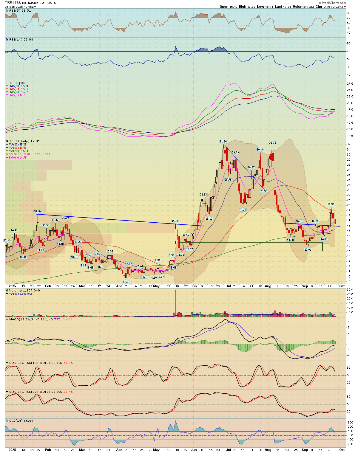
Task: Click the blue RSI(14) indicator icon
Action: [x=7, y=39]
